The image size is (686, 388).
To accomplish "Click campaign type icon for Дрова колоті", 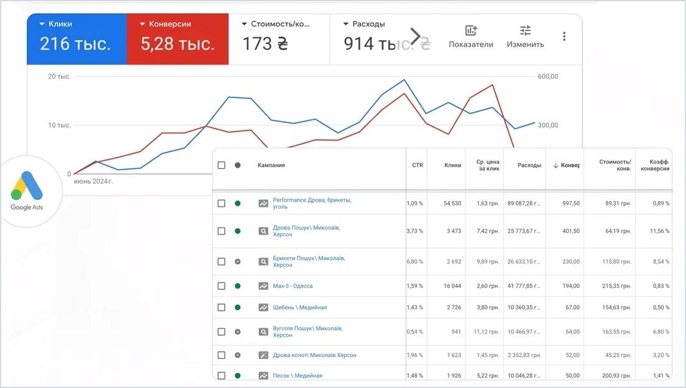I will pyautogui.click(x=263, y=355).
